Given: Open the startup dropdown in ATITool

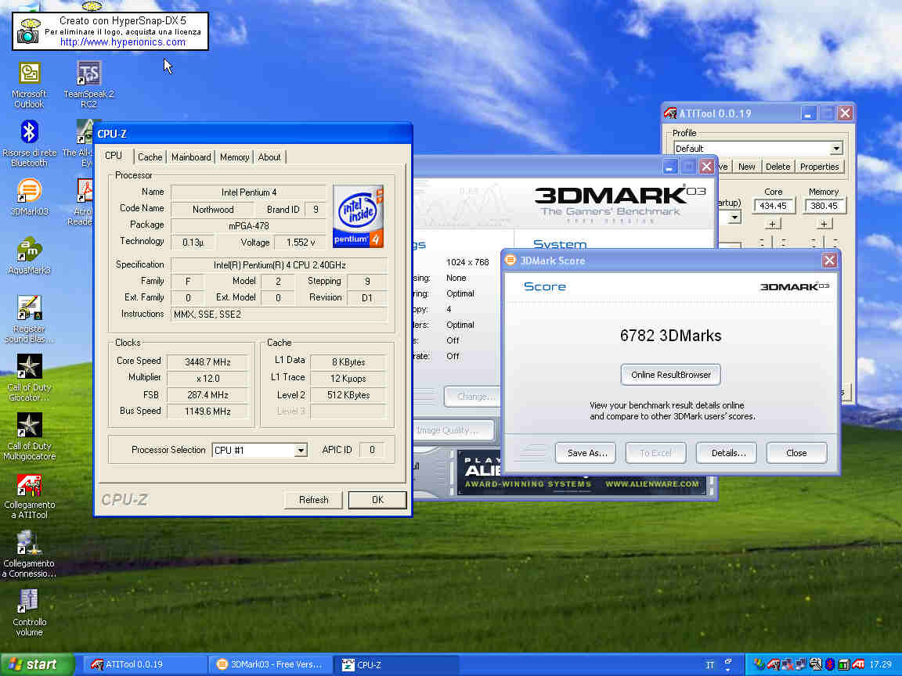Looking at the screenshot, I should 734,218.
